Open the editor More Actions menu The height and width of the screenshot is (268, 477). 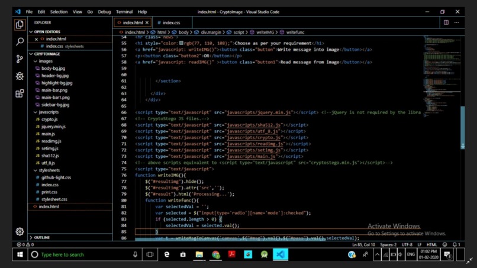[457, 22]
